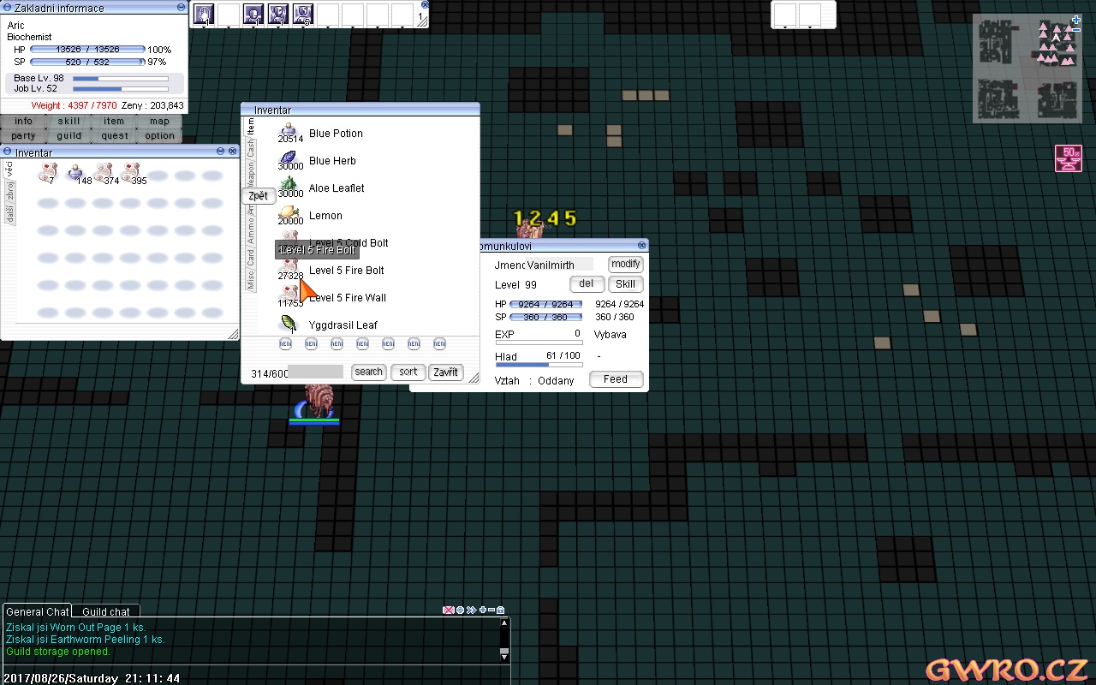The width and height of the screenshot is (1096, 685).
Task: Select the Blue Herb icon in storage
Action: pos(289,158)
